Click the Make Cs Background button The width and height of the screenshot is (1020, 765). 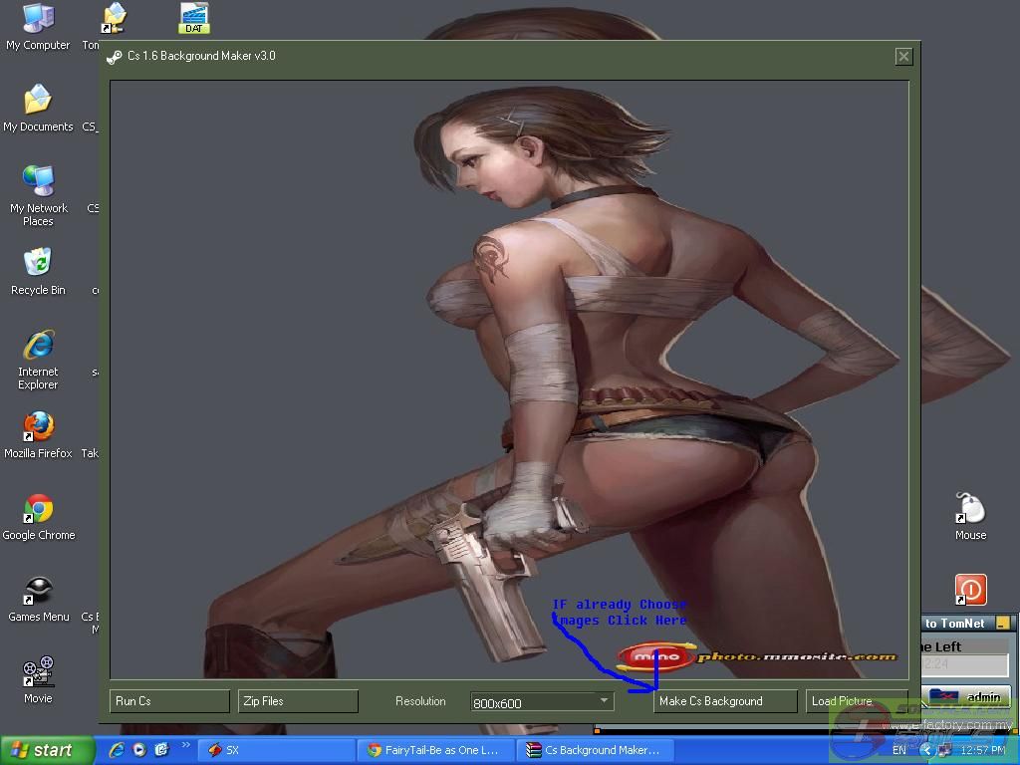click(725, 701)
